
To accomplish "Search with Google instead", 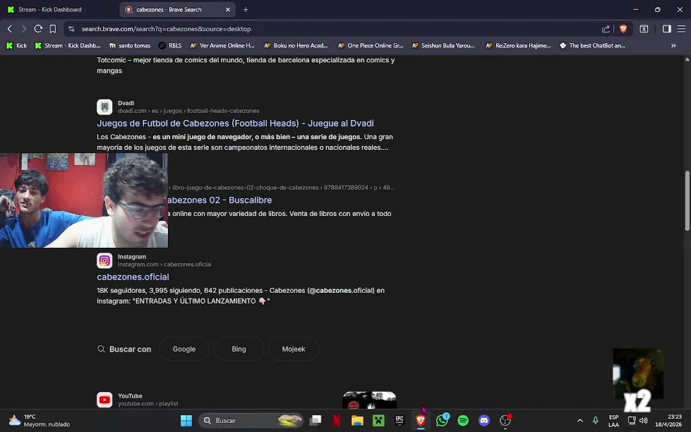I will pos(184,349).
